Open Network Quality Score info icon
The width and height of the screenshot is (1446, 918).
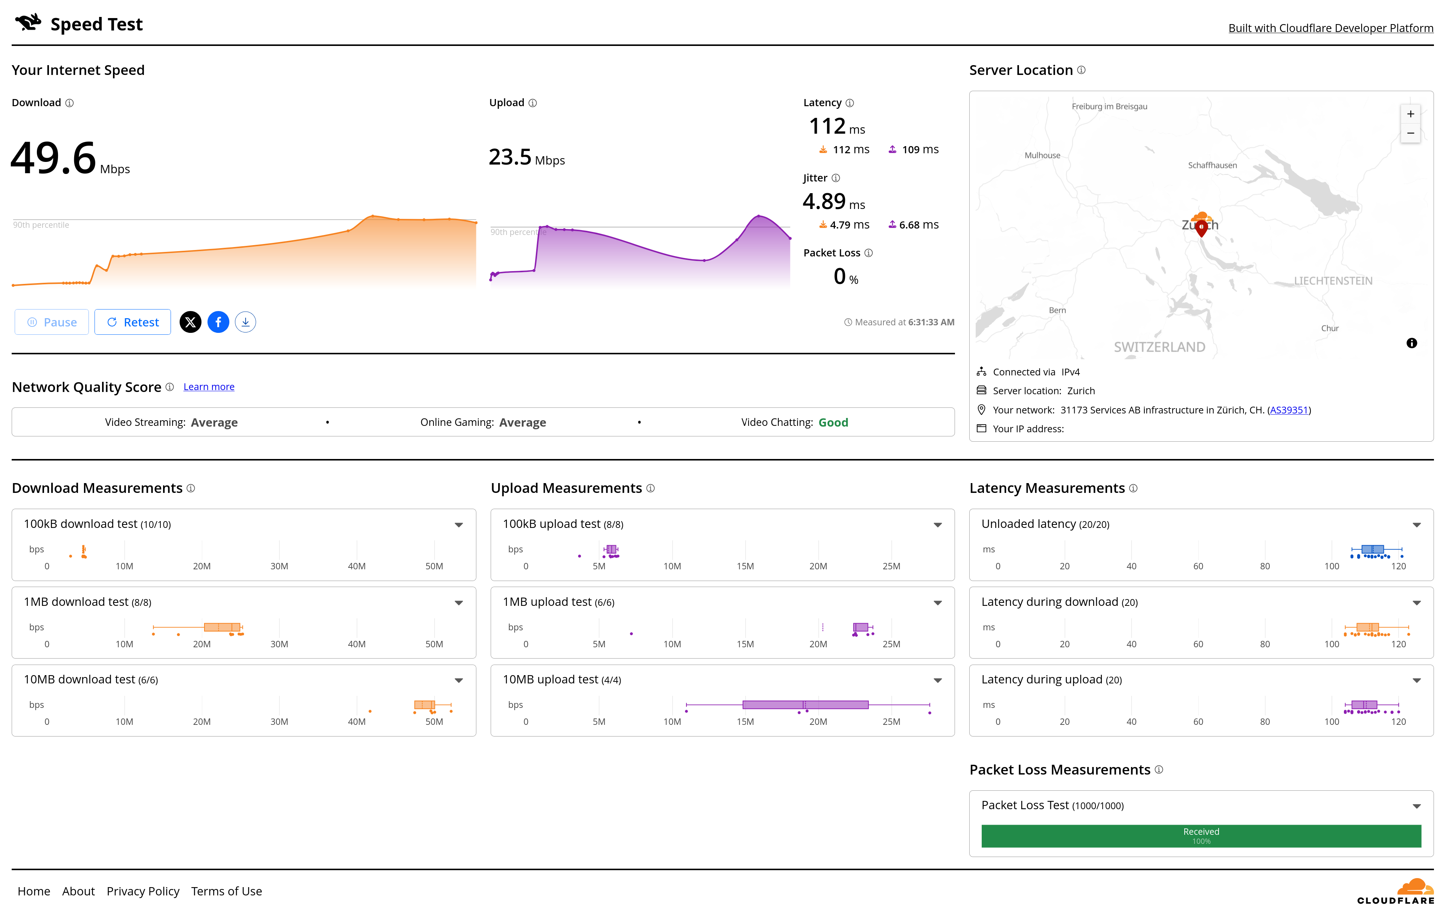(x=170, y=387)
